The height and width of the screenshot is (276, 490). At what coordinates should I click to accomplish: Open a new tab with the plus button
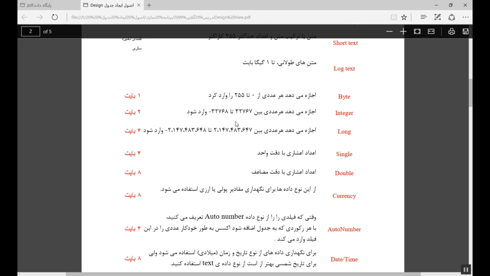(149, 5)
